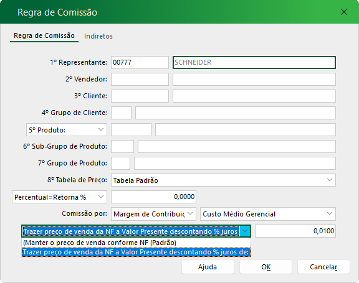Click the Ajuda button

pyautogui.click(x=208, y=267)
